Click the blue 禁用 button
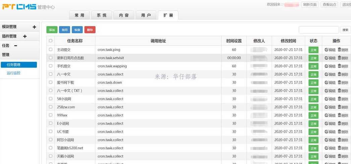The width and height of the screenshot is (351, 164). click(x=65, y=30)
